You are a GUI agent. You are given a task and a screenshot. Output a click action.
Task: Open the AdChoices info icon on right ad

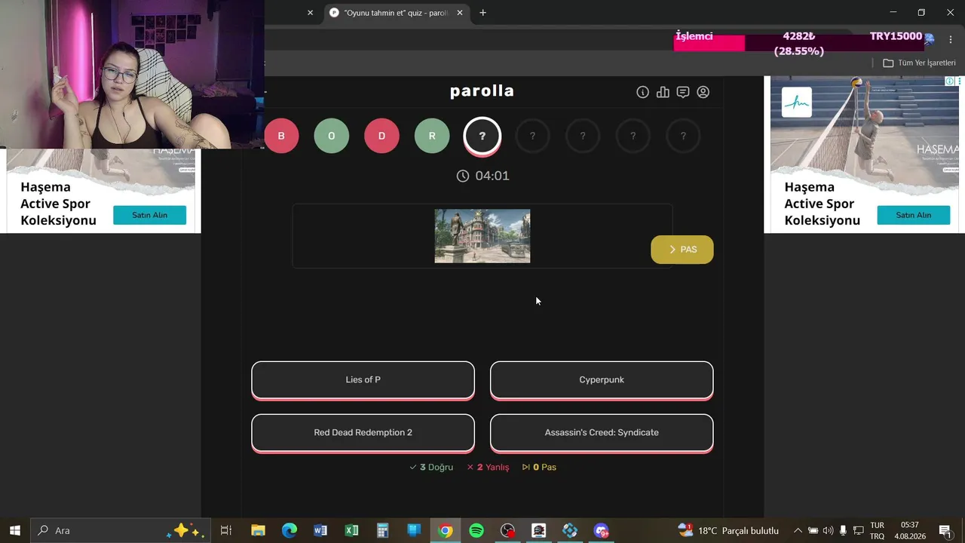[950, 81]
